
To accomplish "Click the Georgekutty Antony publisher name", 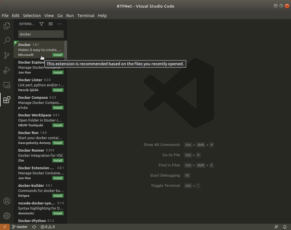I will (x=34, y=143).
